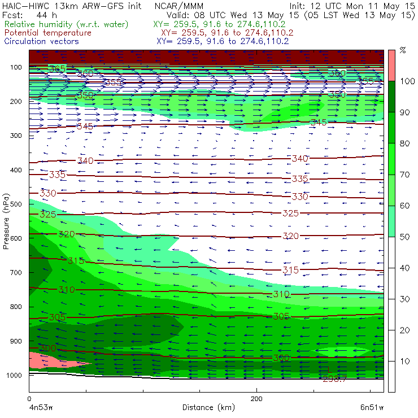Click the "Fcst: 44 h" label
This screenshot has width=418, height=418.
[x=29, y=15]
